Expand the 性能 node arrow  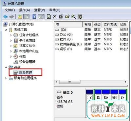coord(11,57)
